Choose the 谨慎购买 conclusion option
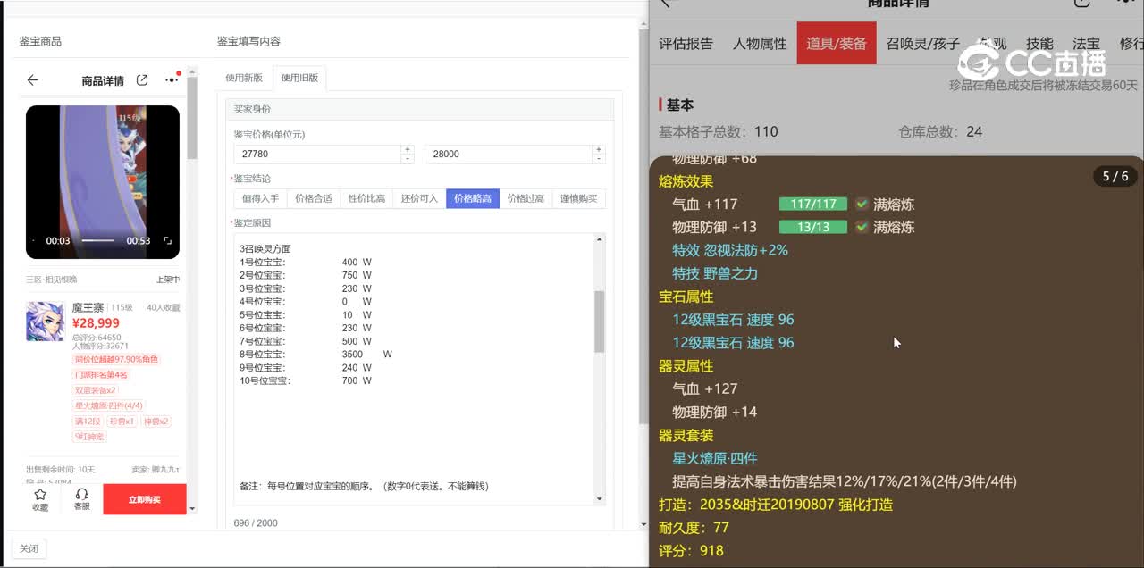Image resolution: width=1144 pixels, height=568 pixels. click(x=578, y=198)
